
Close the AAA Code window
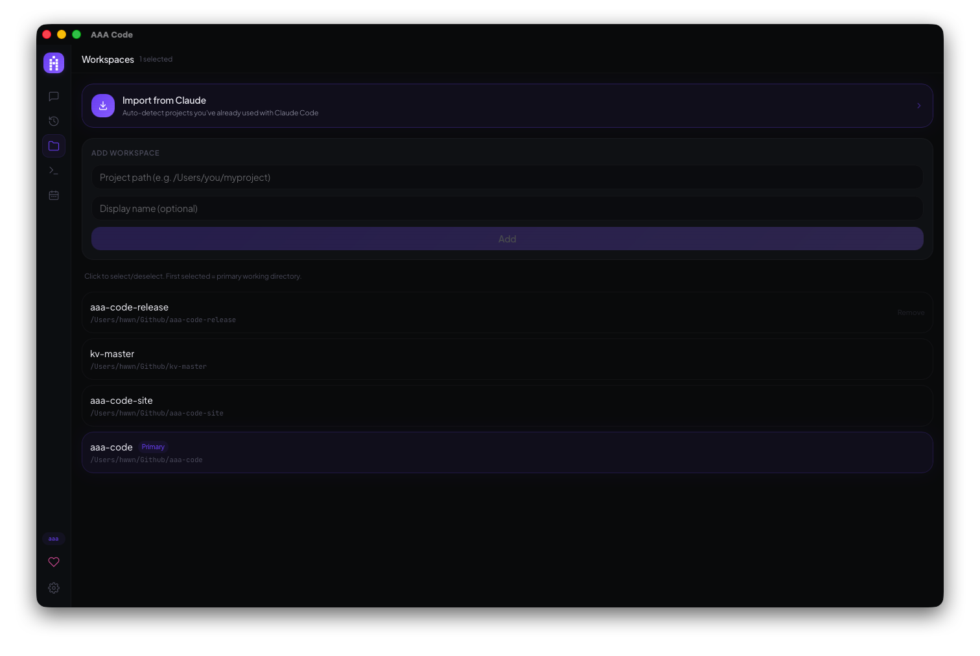coord(47,34)
